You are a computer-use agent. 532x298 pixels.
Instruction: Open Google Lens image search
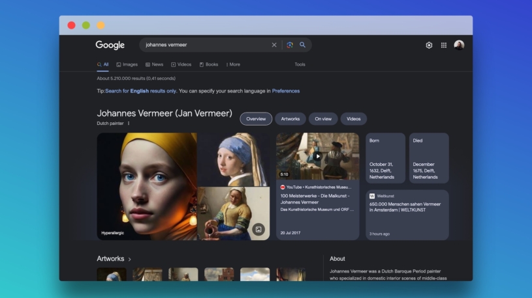click(290, 45)
